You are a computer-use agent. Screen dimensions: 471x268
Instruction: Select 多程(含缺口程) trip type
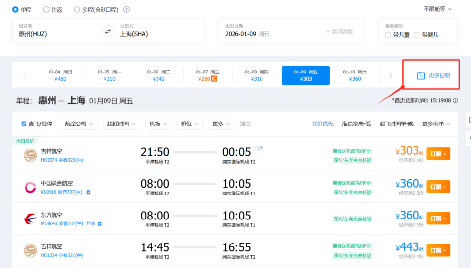click(x=77, y=10)
